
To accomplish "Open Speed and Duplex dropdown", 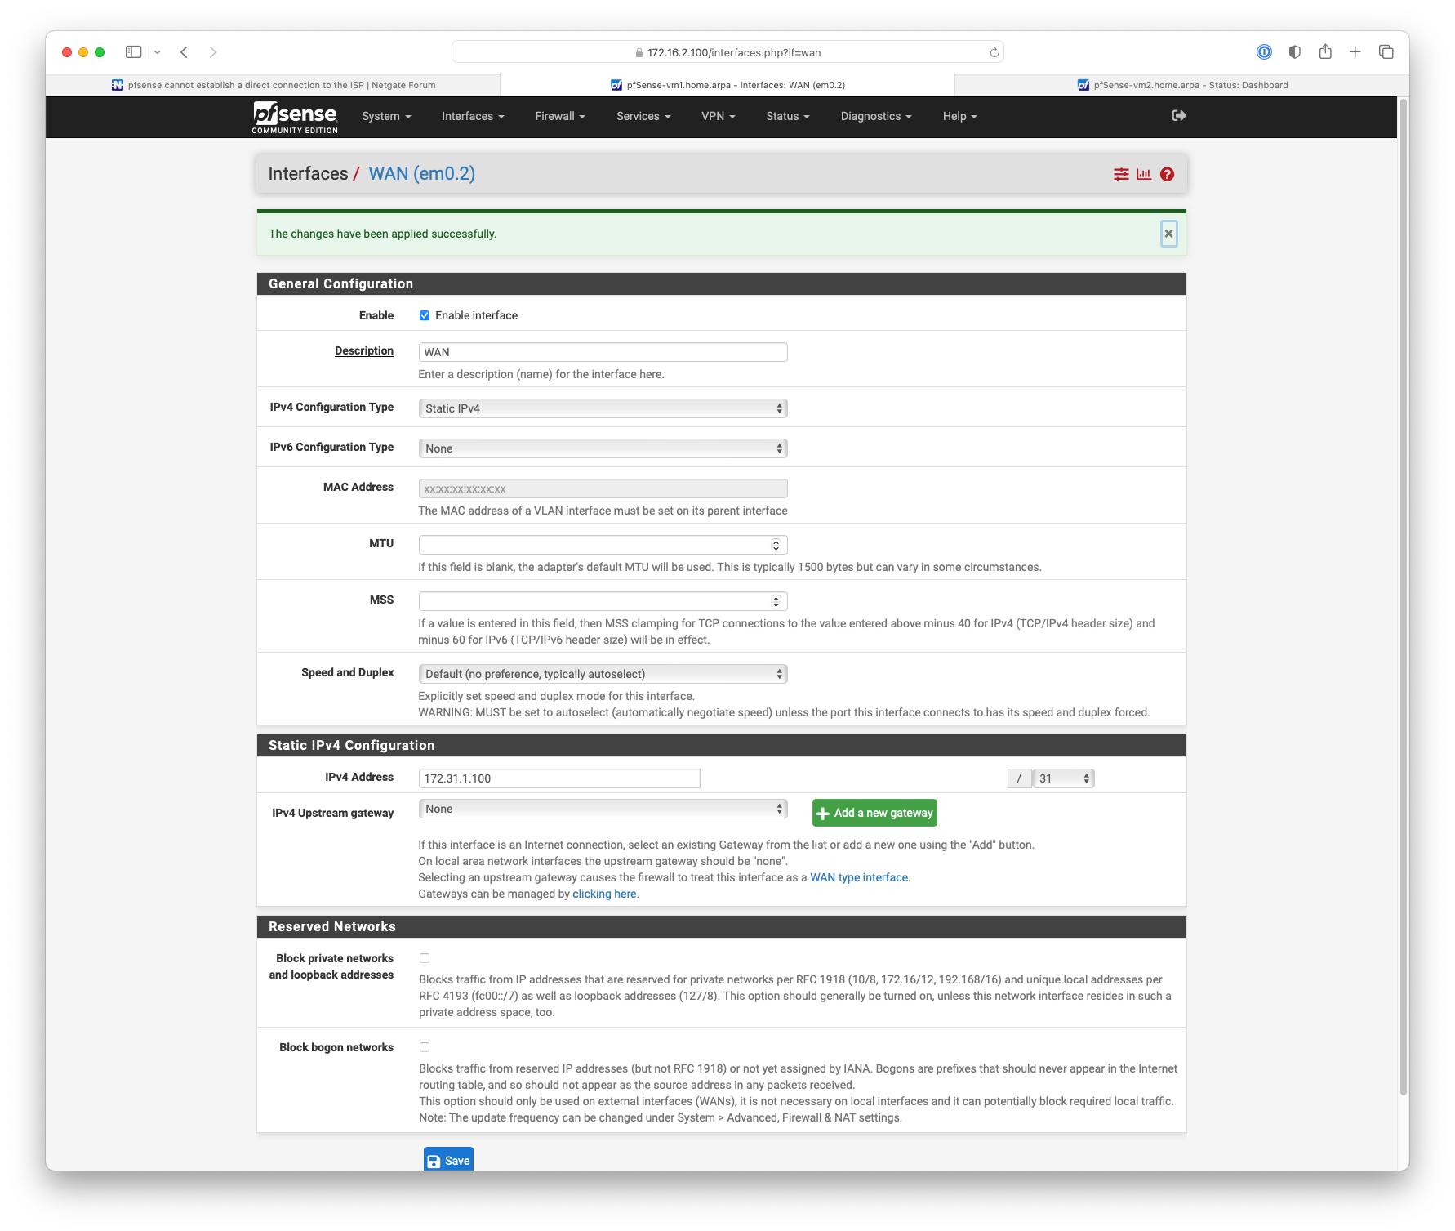I will pos(603,674).
